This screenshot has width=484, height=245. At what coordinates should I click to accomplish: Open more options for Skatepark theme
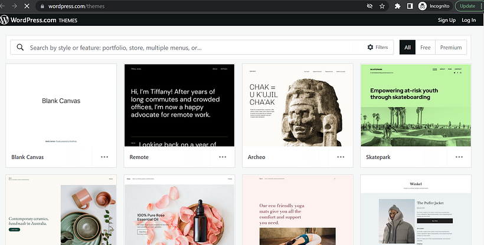[459, 157]
